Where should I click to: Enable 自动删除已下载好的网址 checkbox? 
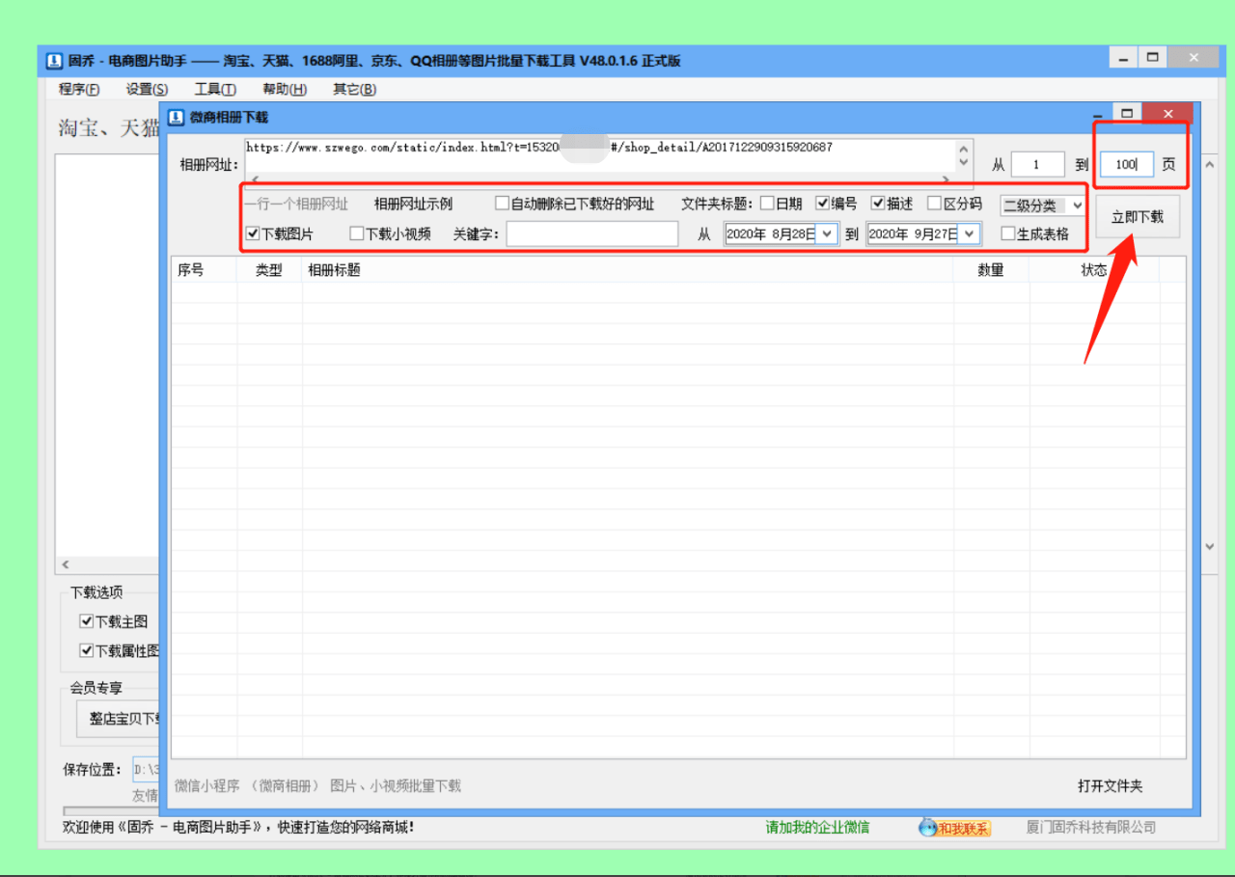pos(502,204)
